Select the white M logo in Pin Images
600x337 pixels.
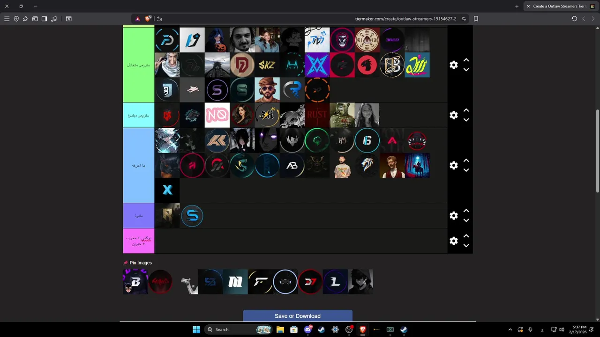point(235,282)
